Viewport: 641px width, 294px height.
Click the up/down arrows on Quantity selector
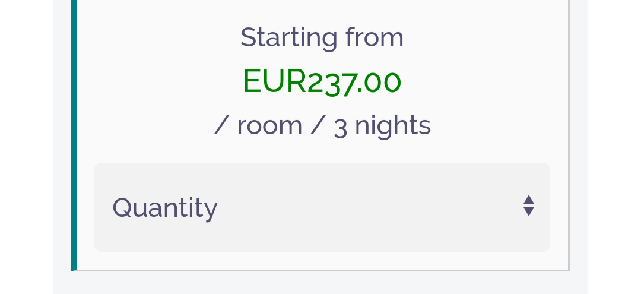(x=529, y=206)
